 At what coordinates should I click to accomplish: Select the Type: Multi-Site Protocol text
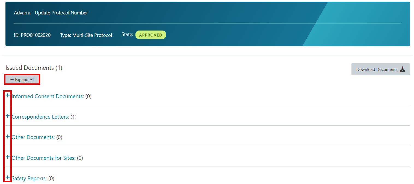86,35
